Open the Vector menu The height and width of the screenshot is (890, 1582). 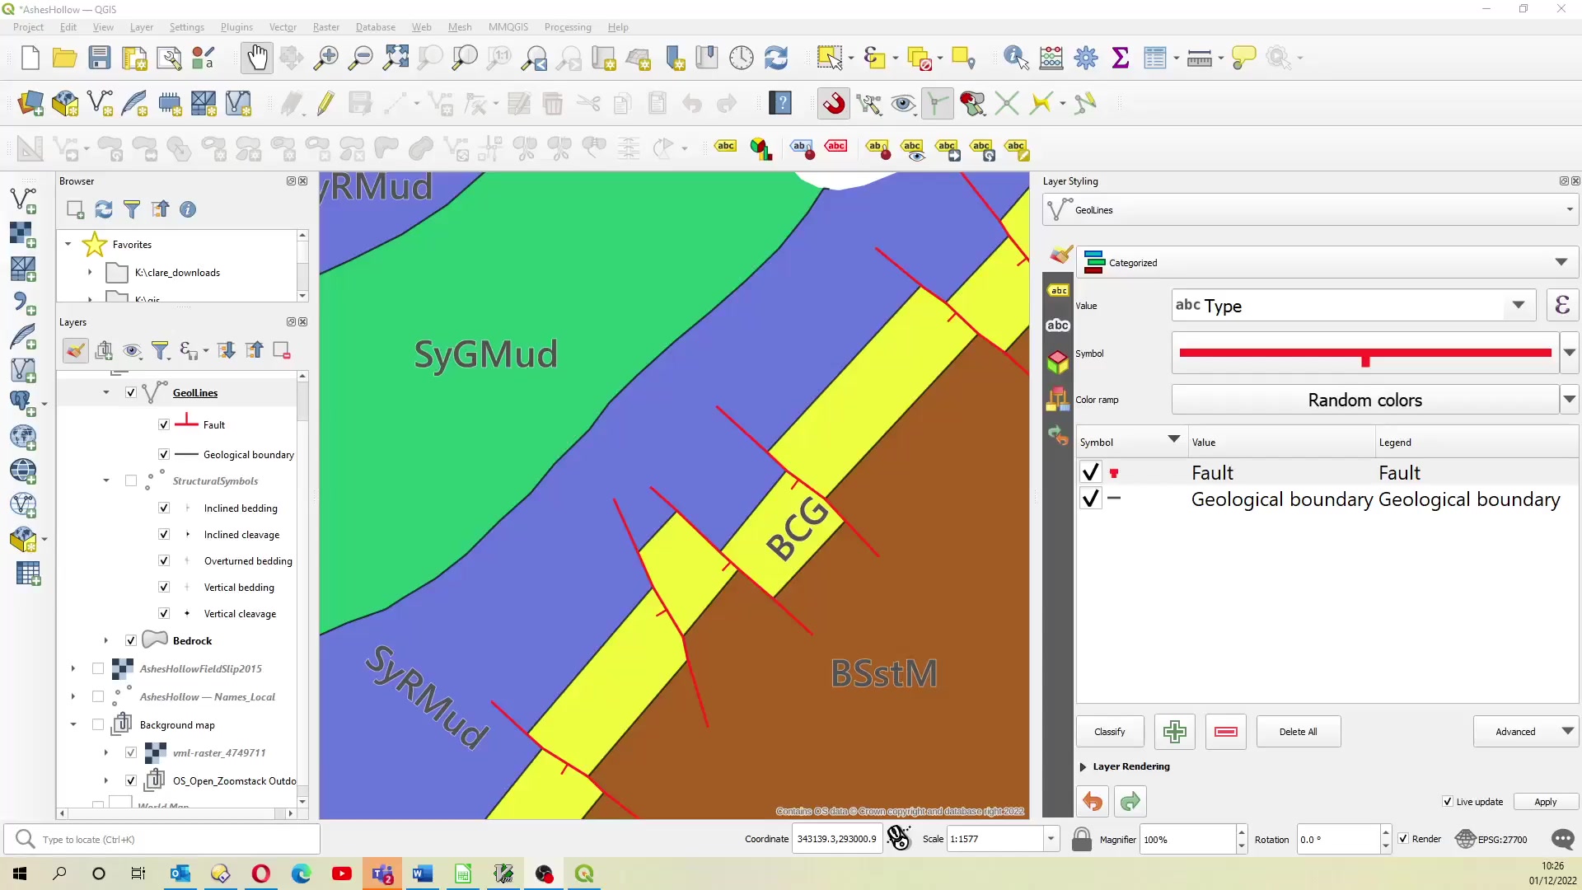(x=283, y=26)
